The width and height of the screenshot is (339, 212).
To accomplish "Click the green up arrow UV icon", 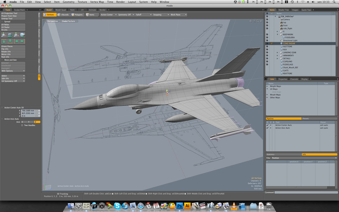I will click(4, 41).
